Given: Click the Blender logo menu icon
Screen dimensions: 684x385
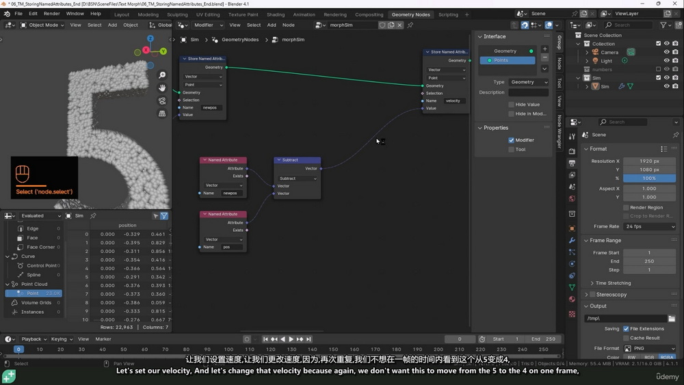Looking at the screenshot, I should 7,14.
